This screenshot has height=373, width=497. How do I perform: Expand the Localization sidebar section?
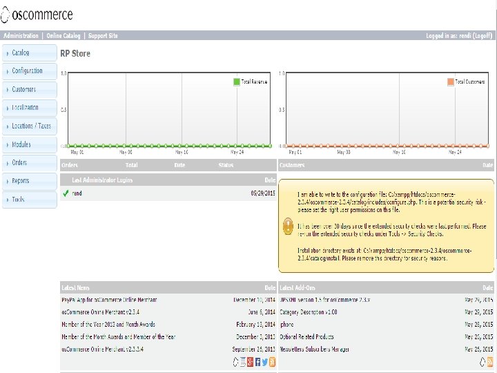(30, 108)
